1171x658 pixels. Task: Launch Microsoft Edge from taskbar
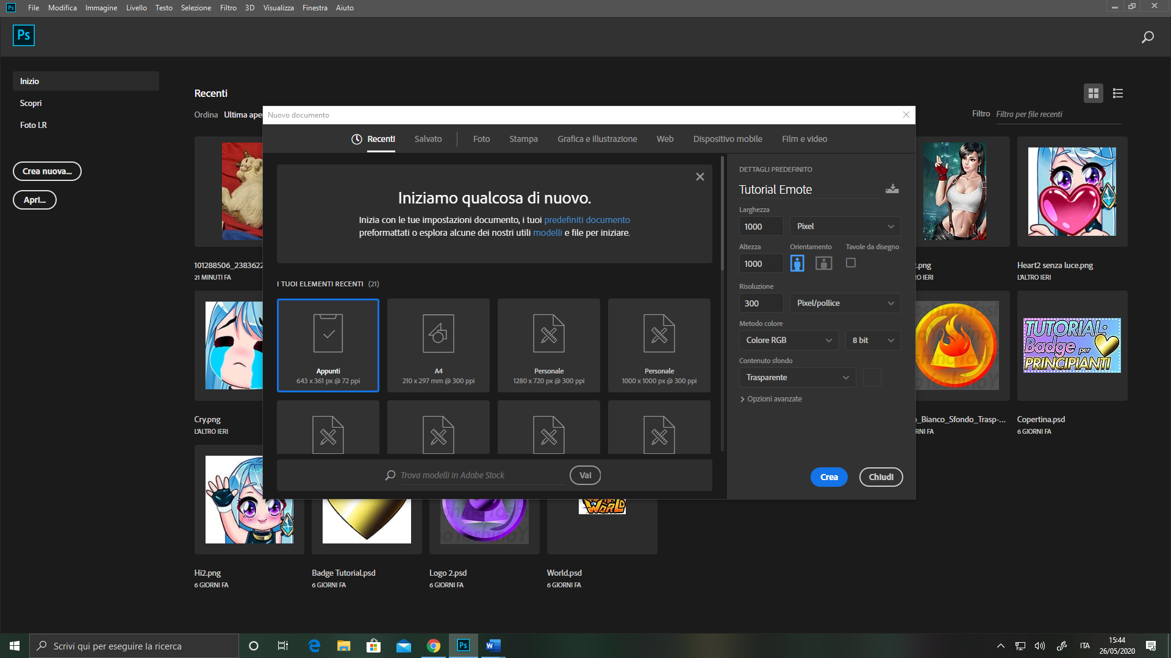tap(314, 646)
